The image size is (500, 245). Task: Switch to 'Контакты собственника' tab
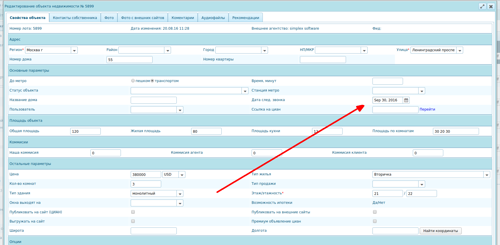(x=75, y=18)
